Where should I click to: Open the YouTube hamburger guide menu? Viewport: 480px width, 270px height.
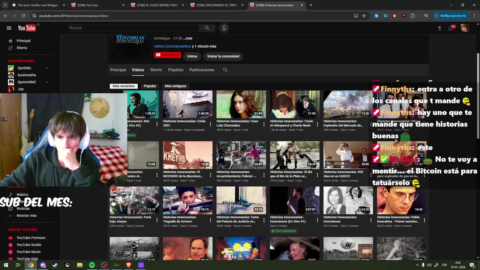click(9, 28)
